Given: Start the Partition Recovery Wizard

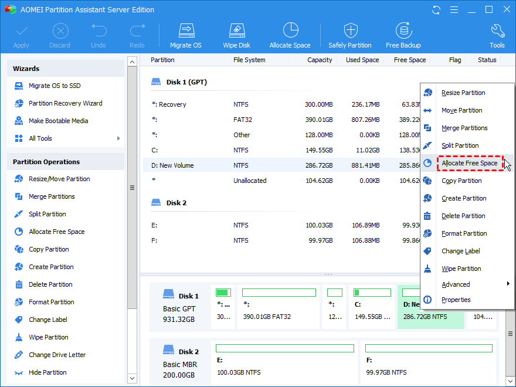Looking at the screenshot, I should 65,103.
